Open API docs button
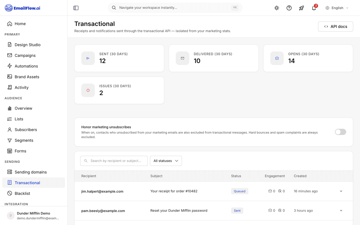 coord(336,26)
